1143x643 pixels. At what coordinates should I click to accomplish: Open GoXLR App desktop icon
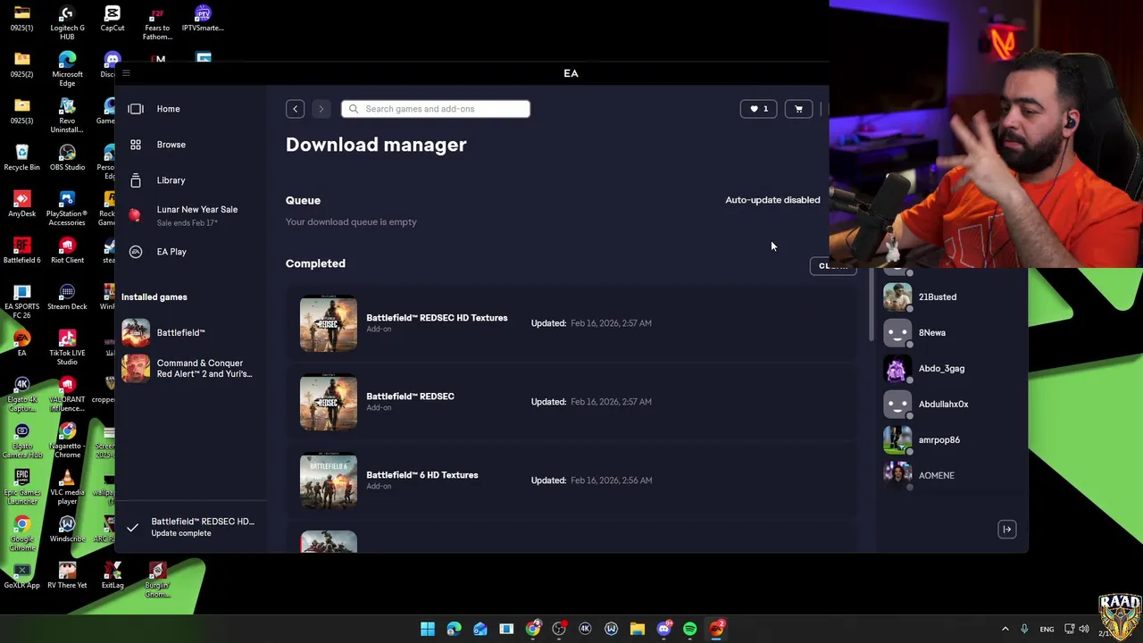[22, 575]
